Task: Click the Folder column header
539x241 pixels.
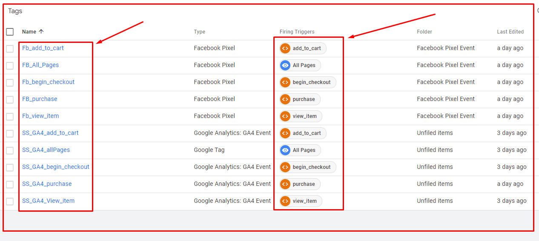Action: coord(424,32)
